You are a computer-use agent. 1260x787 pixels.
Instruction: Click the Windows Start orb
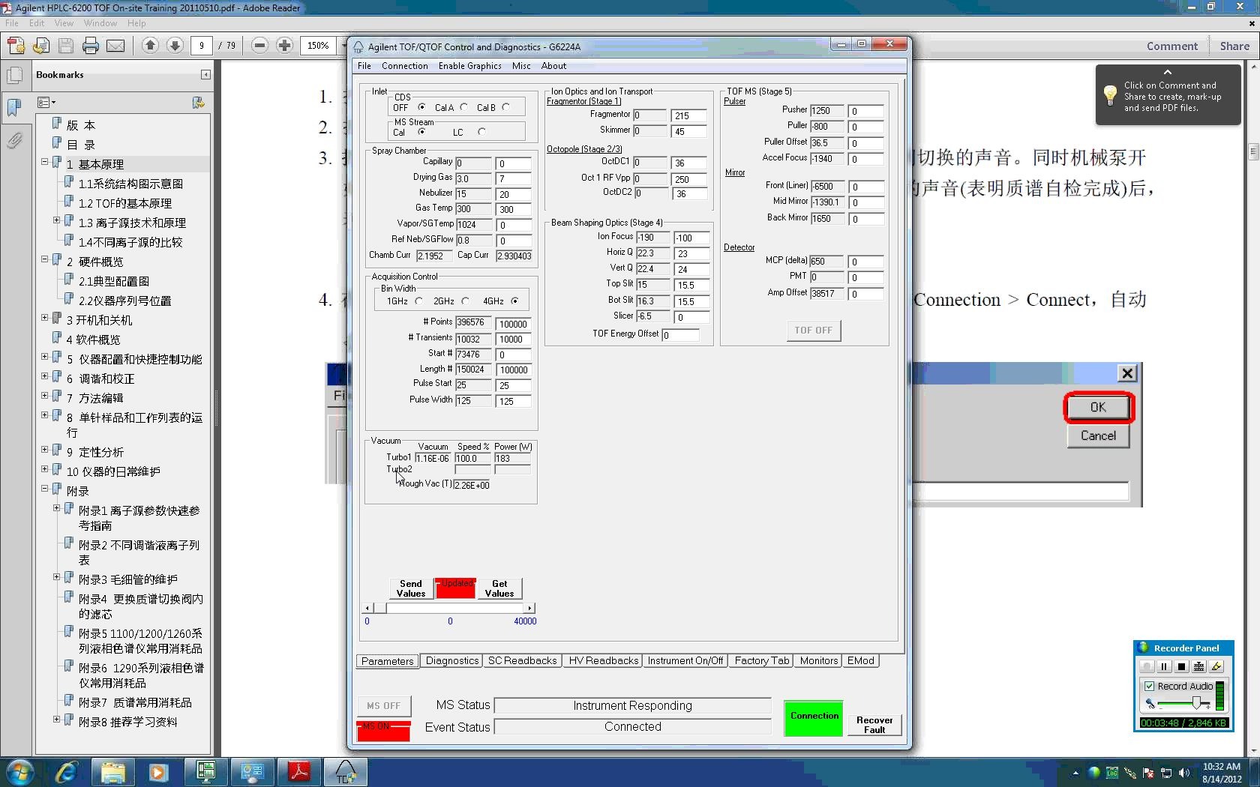click(20, 772)
